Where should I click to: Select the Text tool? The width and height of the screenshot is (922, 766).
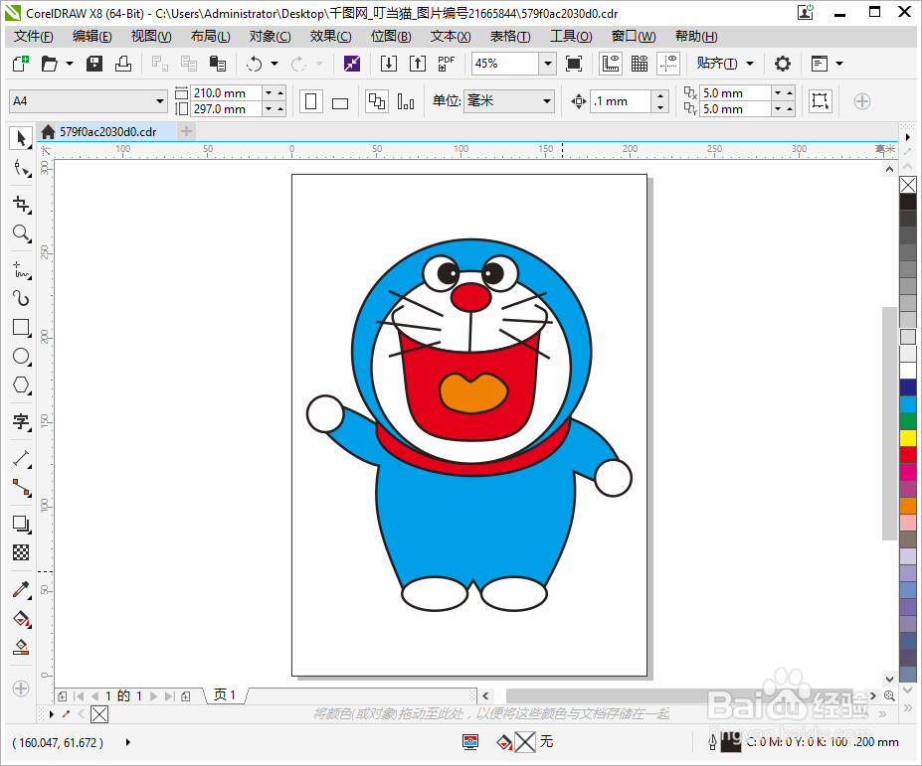21,421
